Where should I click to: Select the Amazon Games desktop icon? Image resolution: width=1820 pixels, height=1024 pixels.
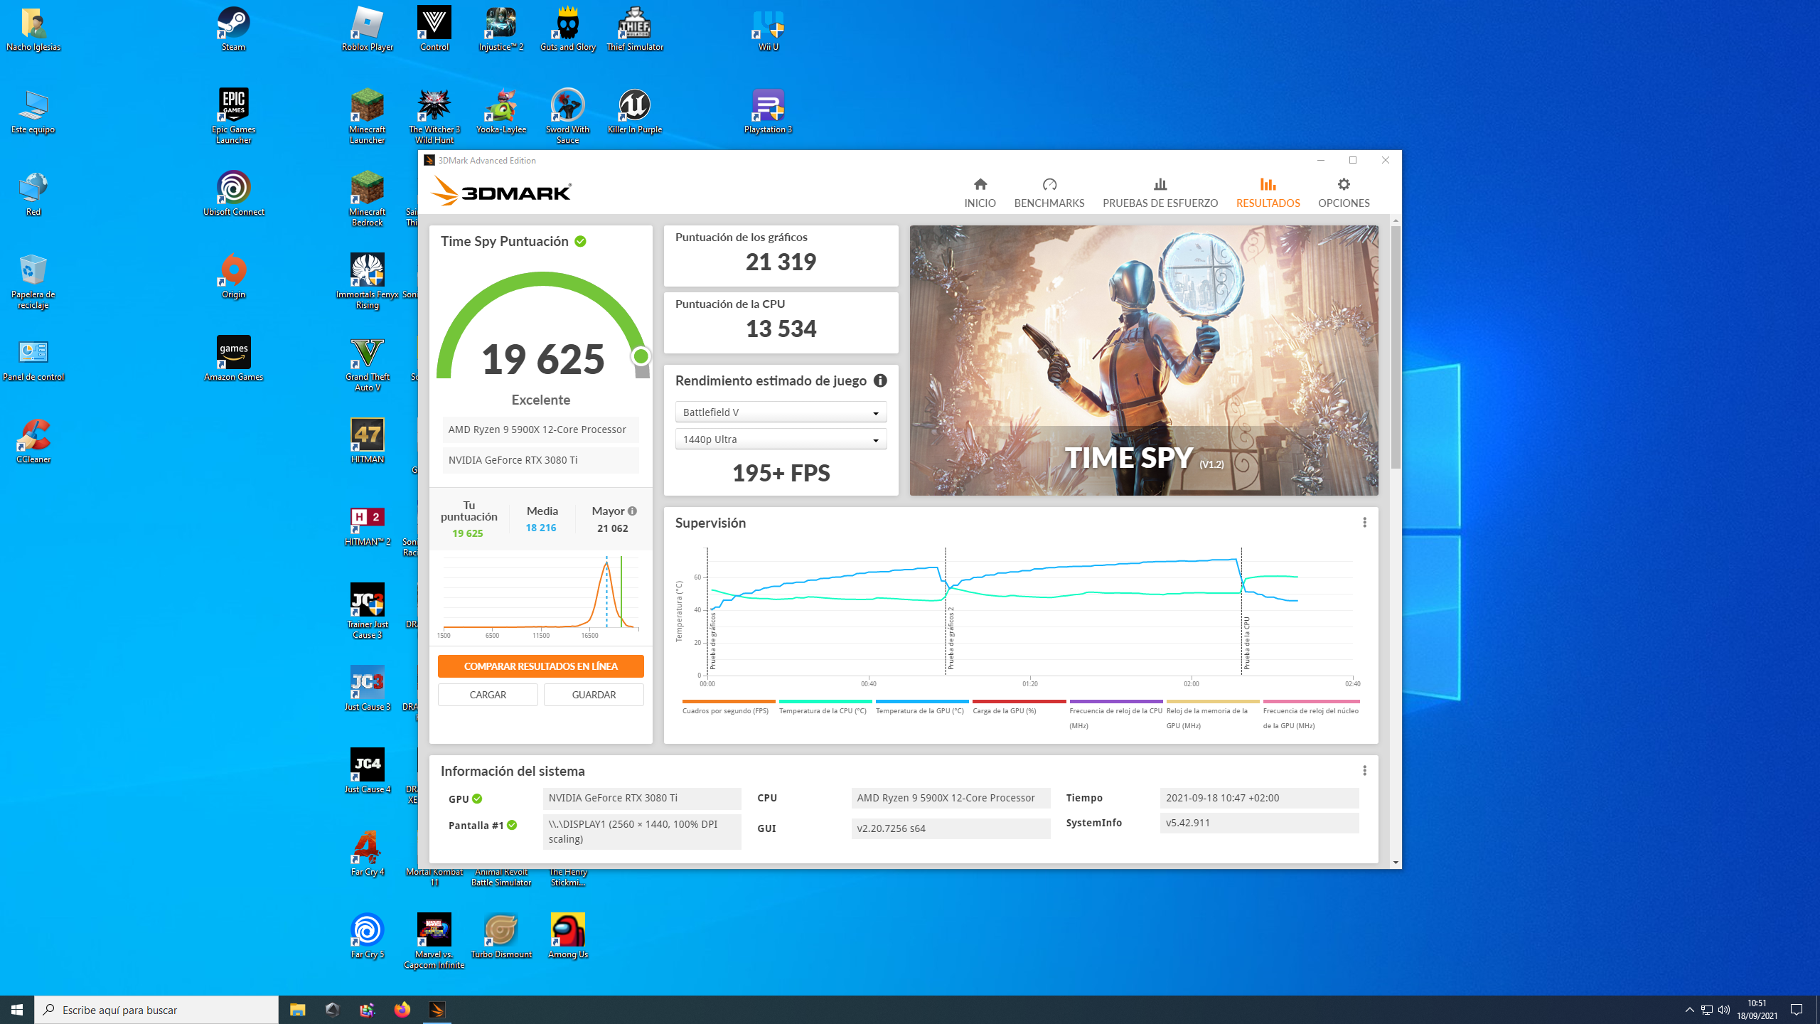233,358
